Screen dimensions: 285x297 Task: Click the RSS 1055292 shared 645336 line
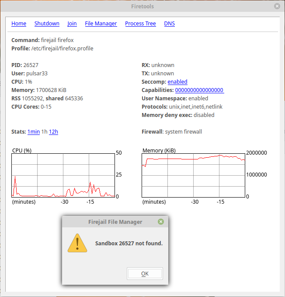tap(47, 98)
